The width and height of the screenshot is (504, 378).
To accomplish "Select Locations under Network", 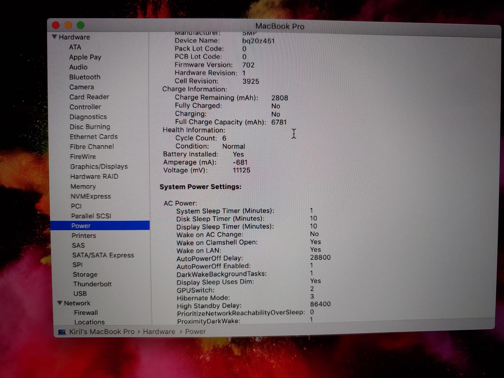I will [89, 322].
